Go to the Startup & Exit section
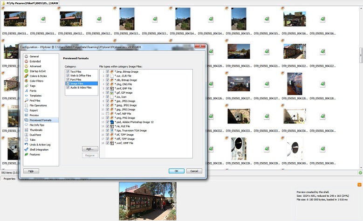Viewport: 363px width, 221px height. 38,71
